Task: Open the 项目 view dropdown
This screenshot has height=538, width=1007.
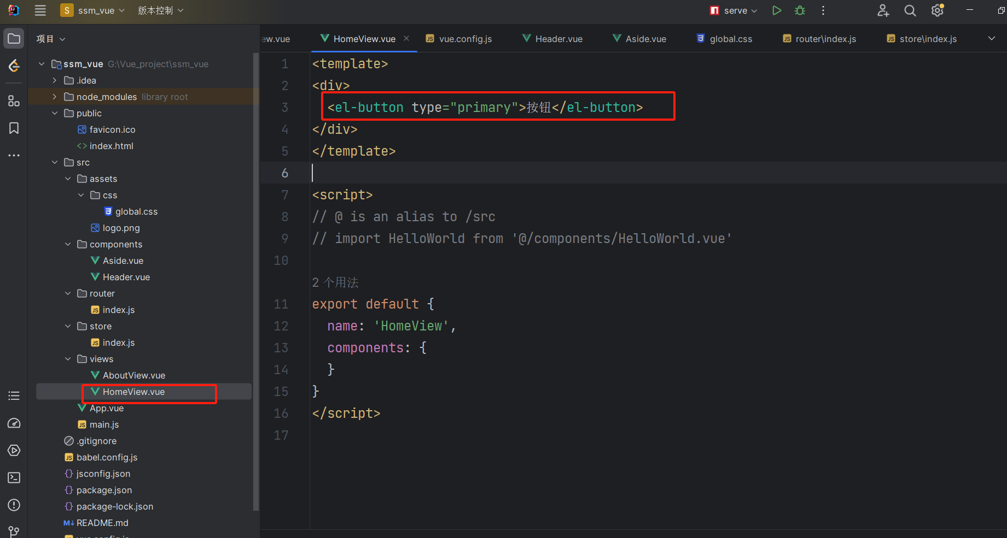Action: point(51,39)
